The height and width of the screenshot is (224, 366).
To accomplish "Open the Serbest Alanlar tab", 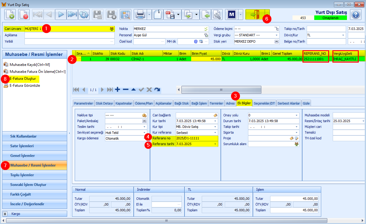I will click(289, 103).
